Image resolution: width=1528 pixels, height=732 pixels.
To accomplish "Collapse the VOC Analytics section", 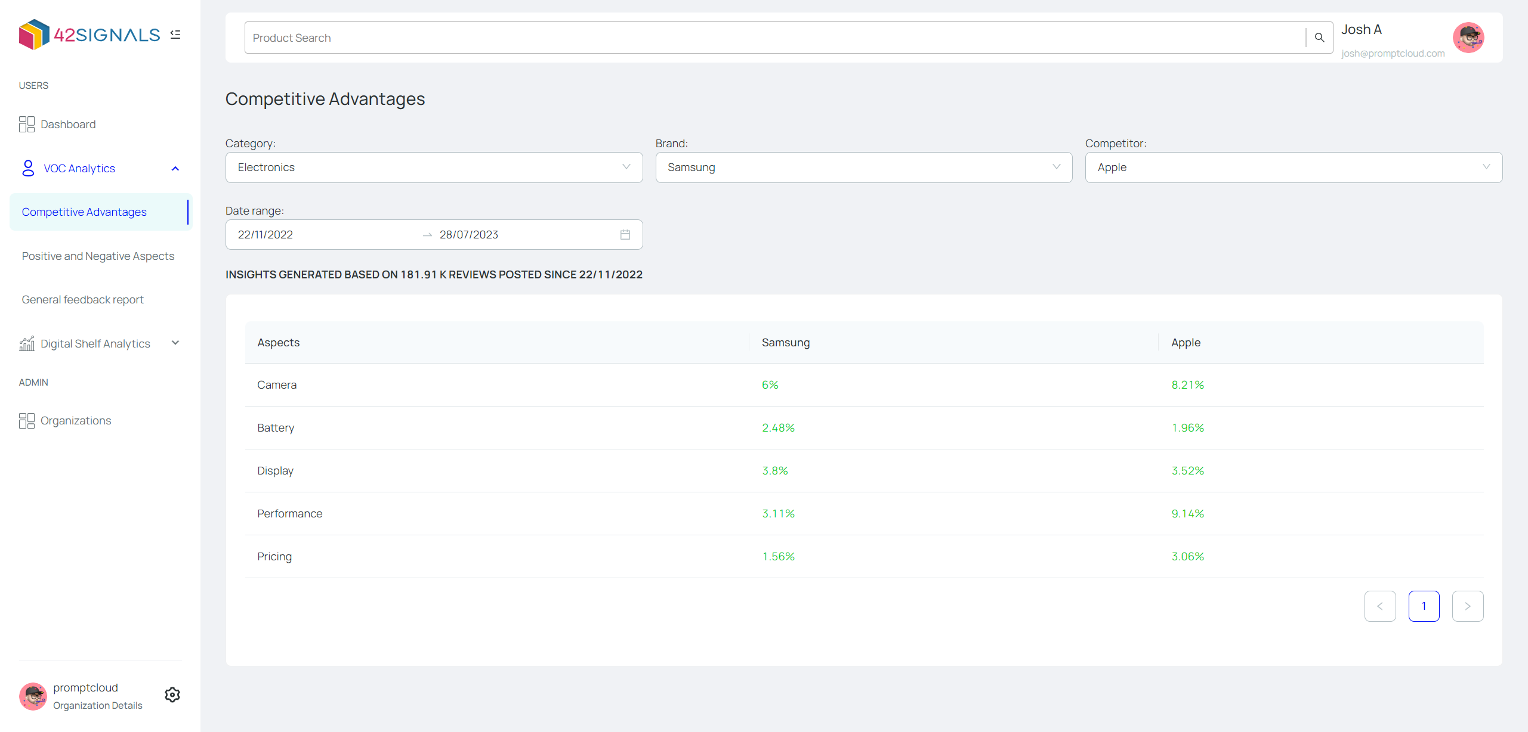I will click(x=175, y=168).
